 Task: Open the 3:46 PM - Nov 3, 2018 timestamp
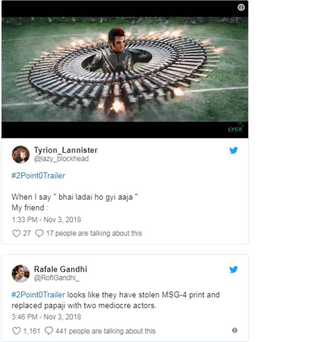point(46,317)
